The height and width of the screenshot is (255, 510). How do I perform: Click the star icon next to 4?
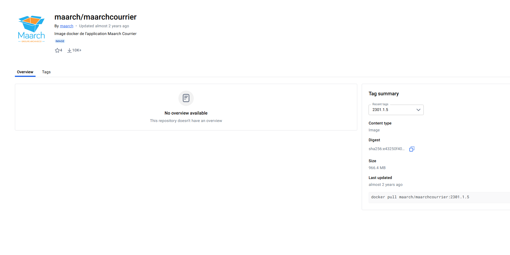(57, 50)
